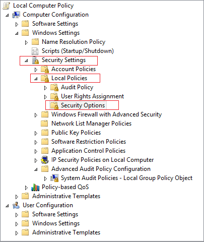Click the Name Resolution Policy folder icon

coord(35,42)
